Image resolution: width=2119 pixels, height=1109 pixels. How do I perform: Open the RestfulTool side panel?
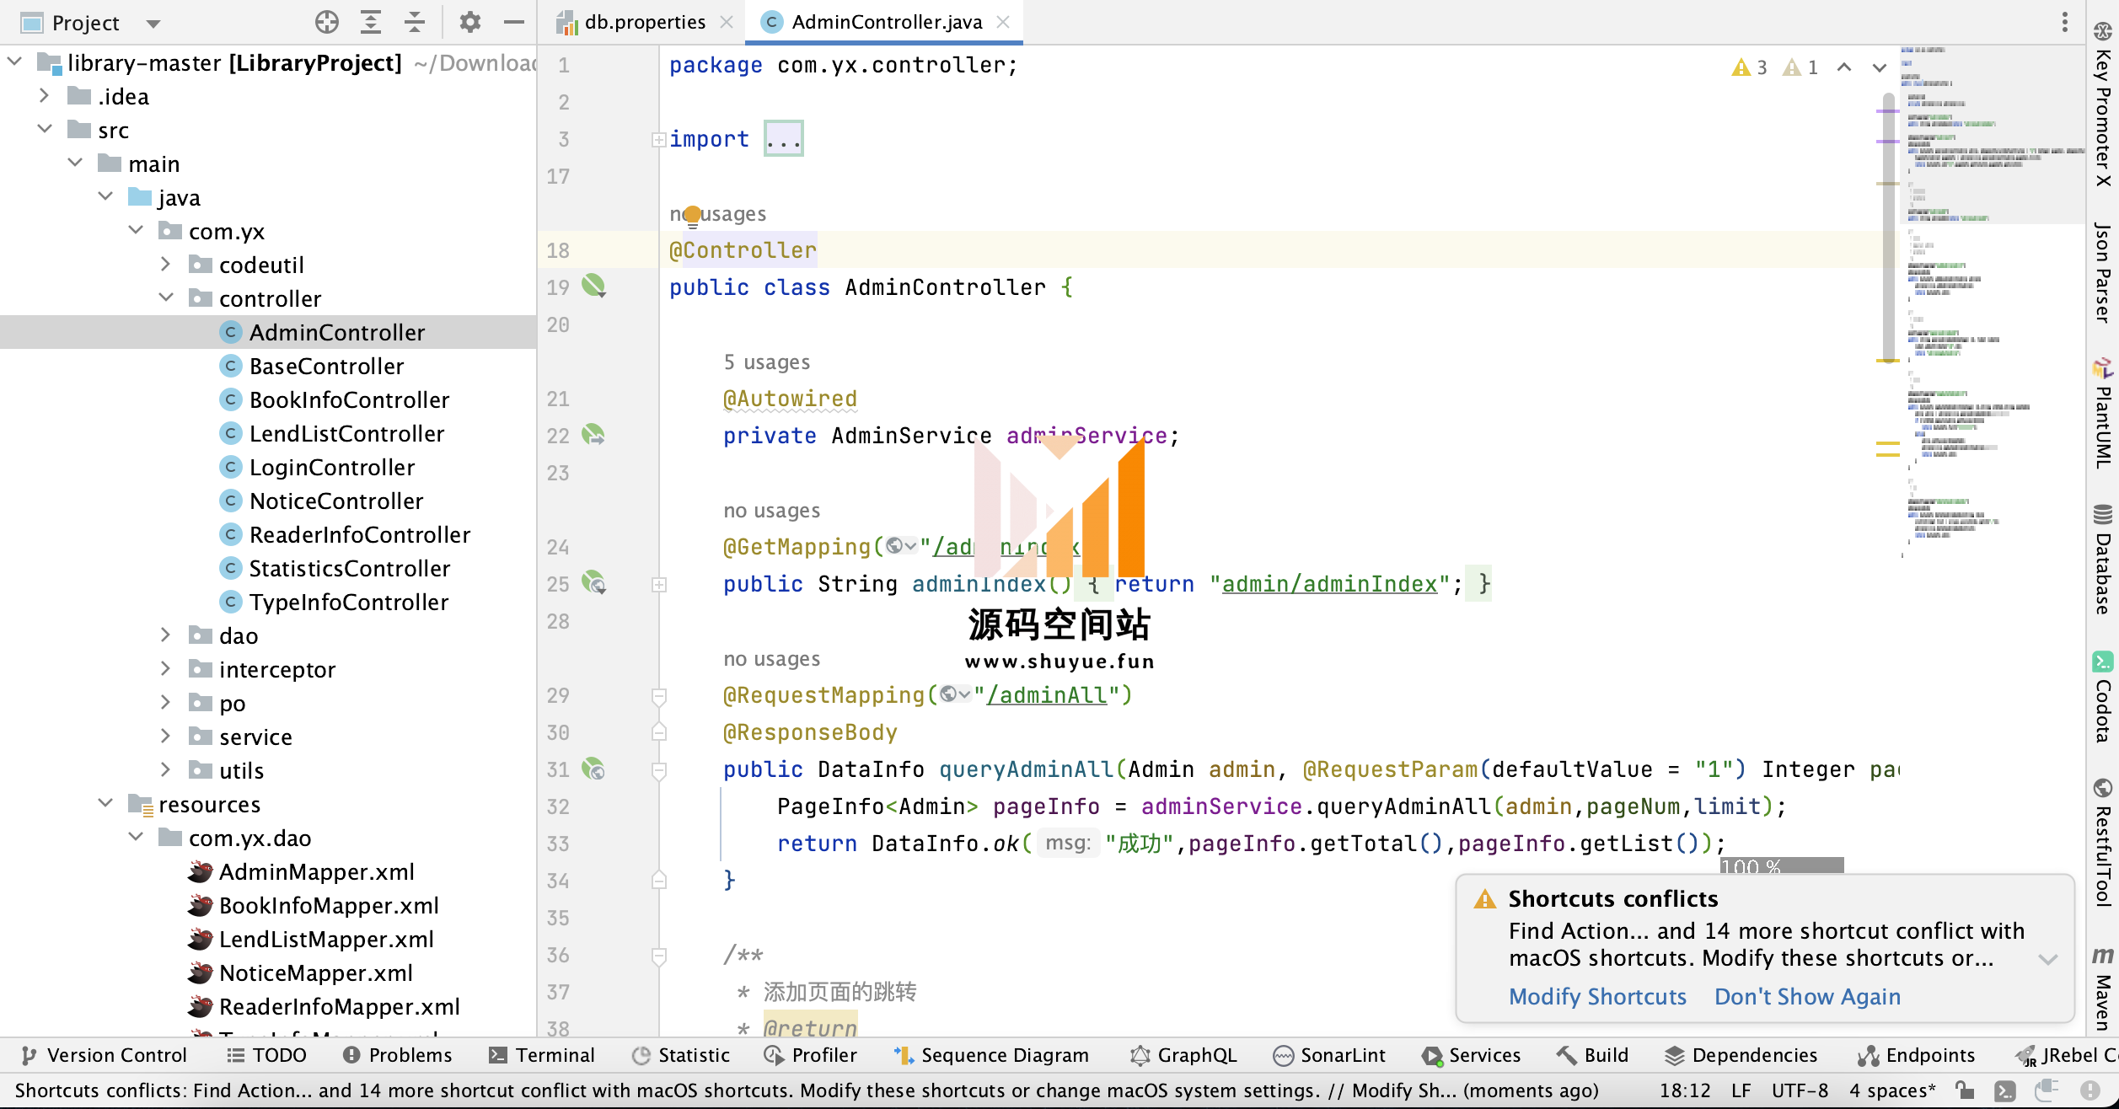tap(2103, 843)
